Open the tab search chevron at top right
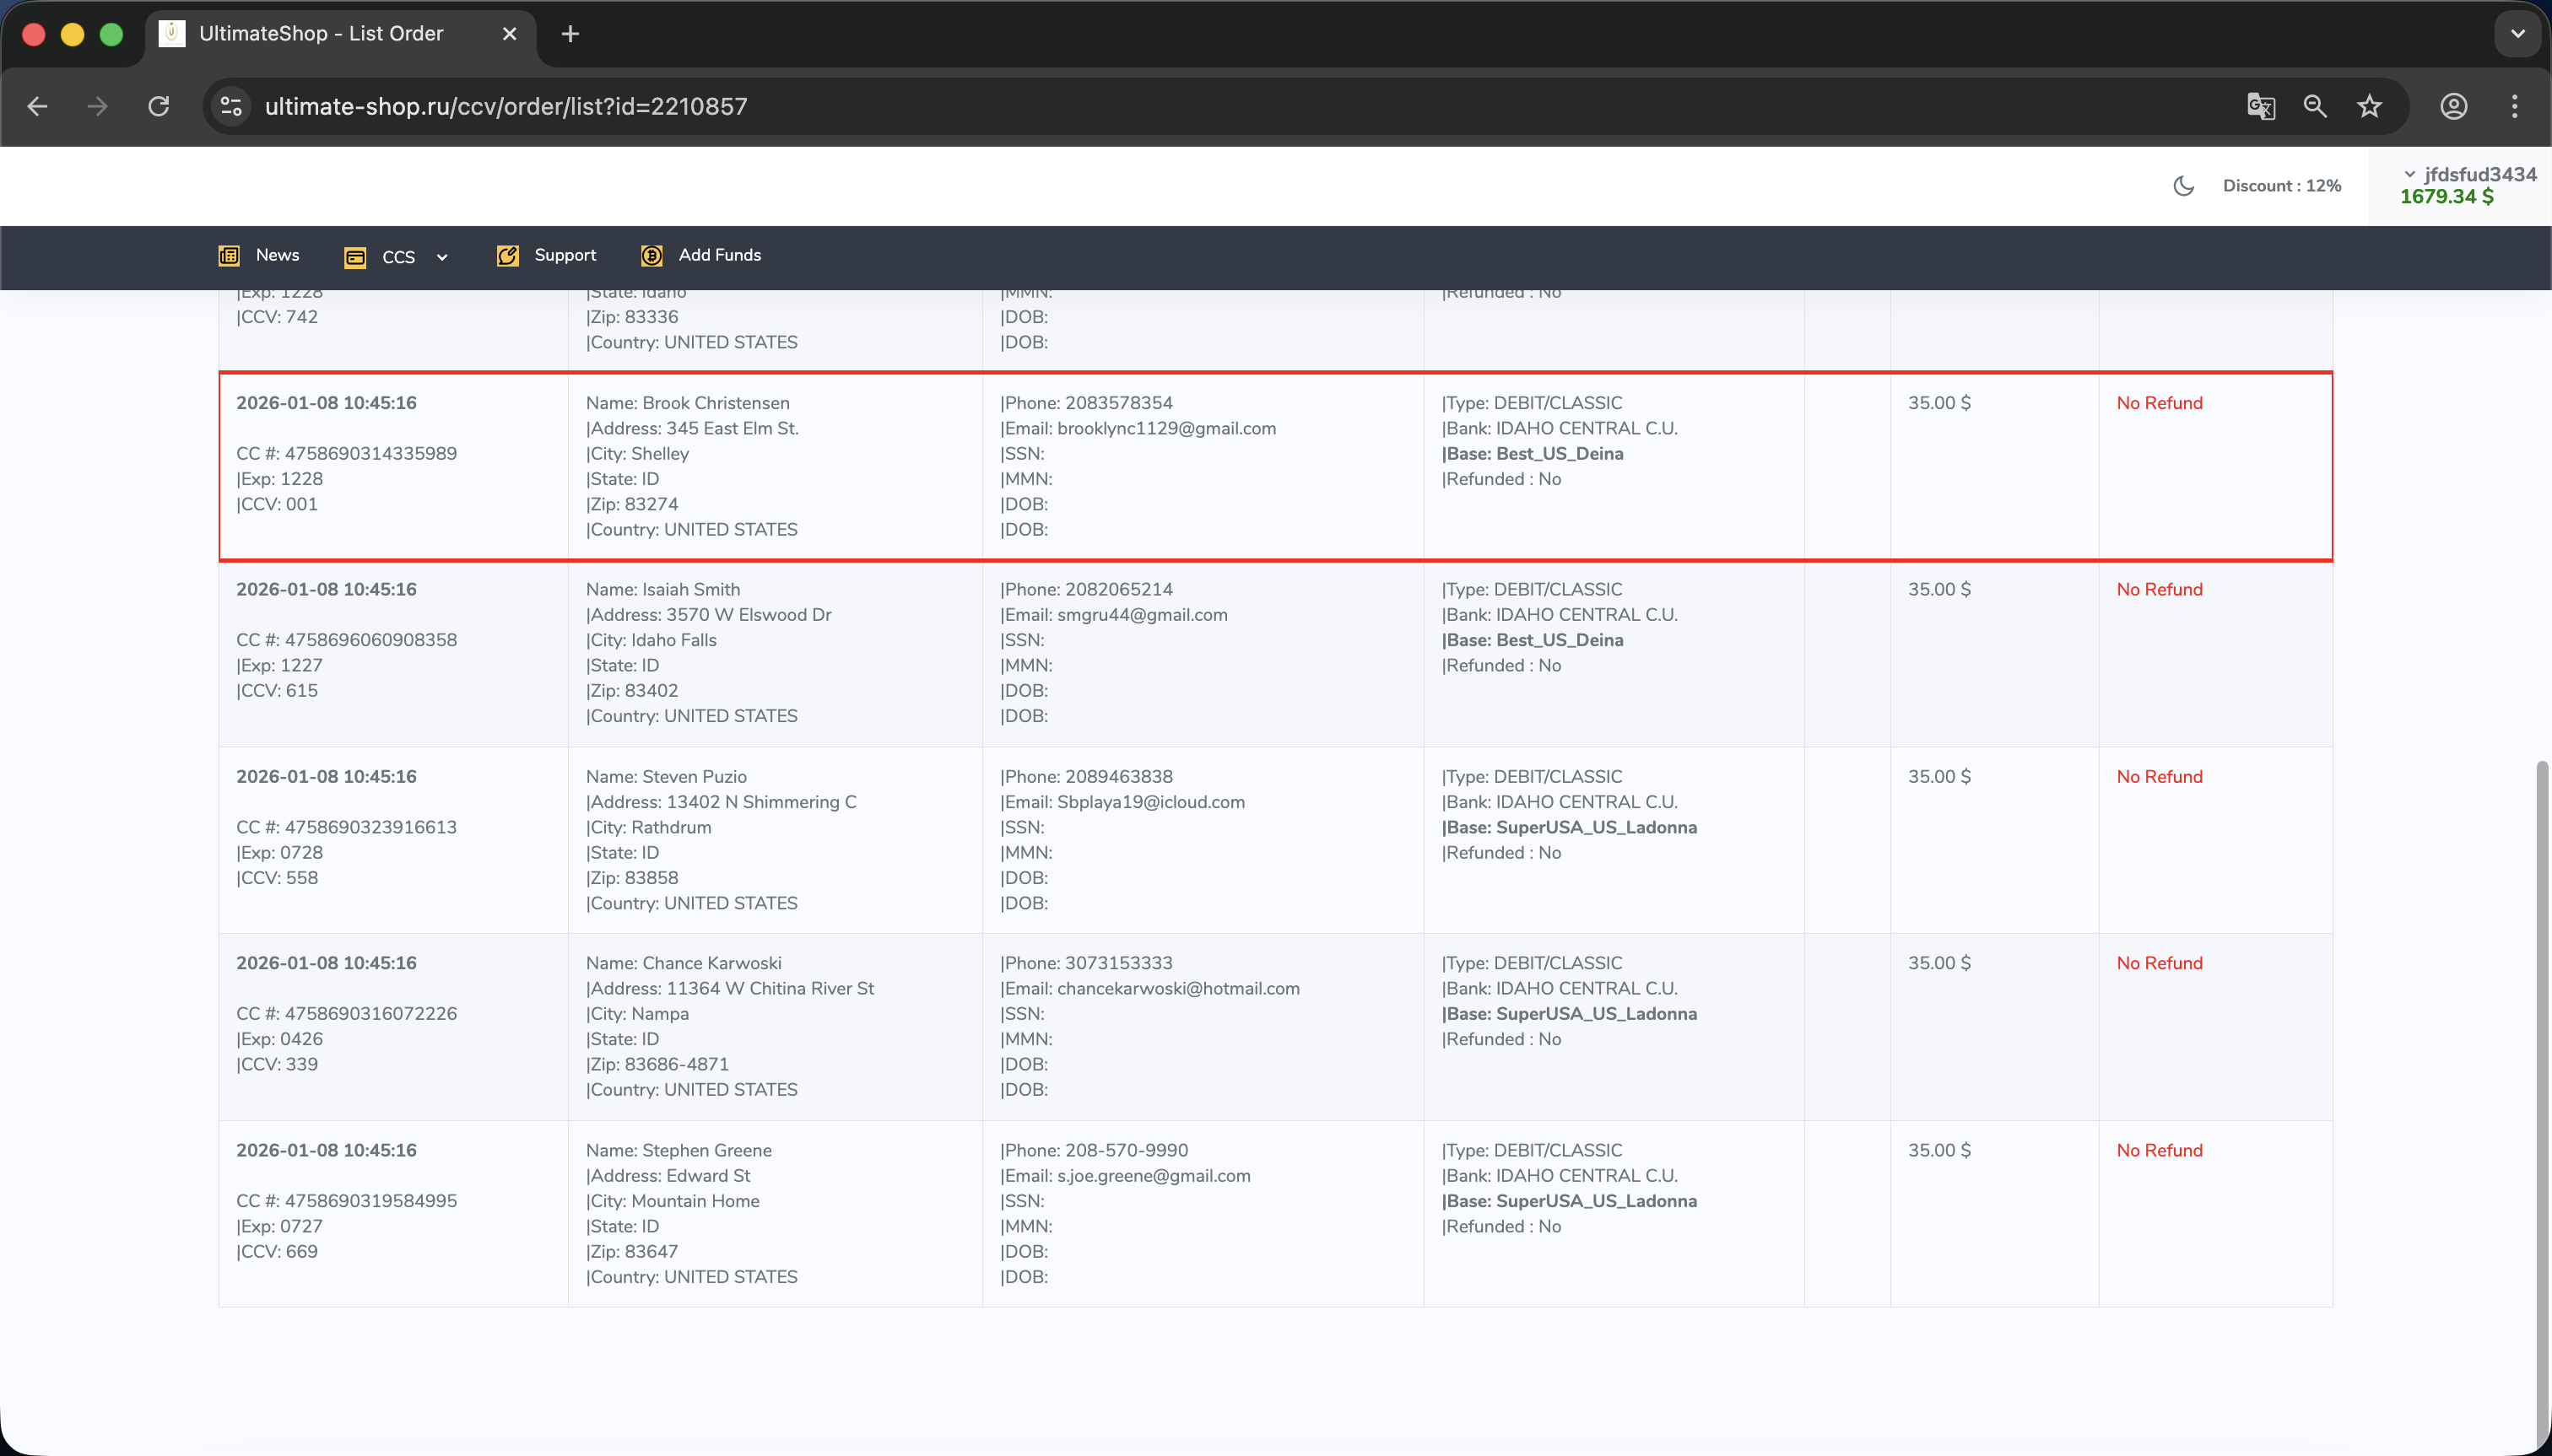The image size is (2552, 1456). point(2517,34)
